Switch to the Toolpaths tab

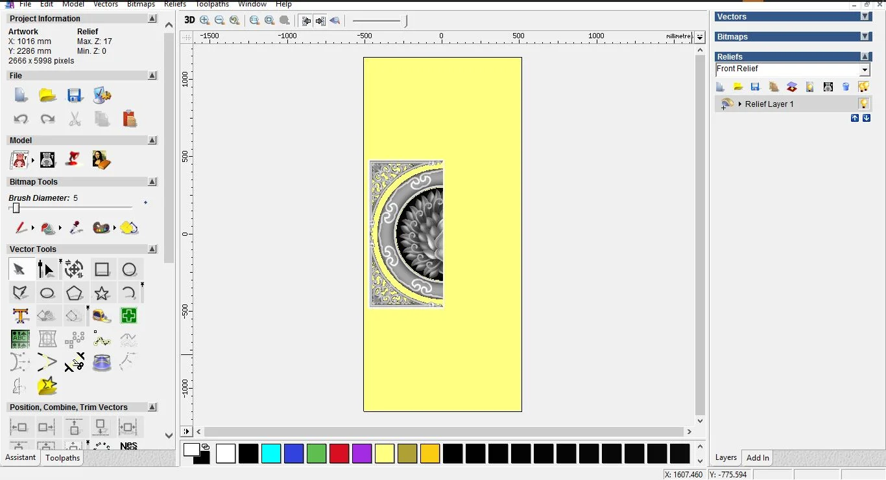click(62, 458)
